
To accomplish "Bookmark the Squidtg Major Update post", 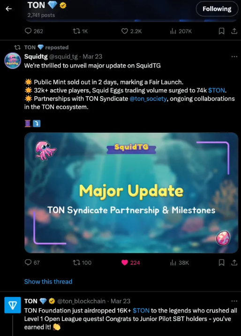I will pyautogui.click(x=221, y=262).
